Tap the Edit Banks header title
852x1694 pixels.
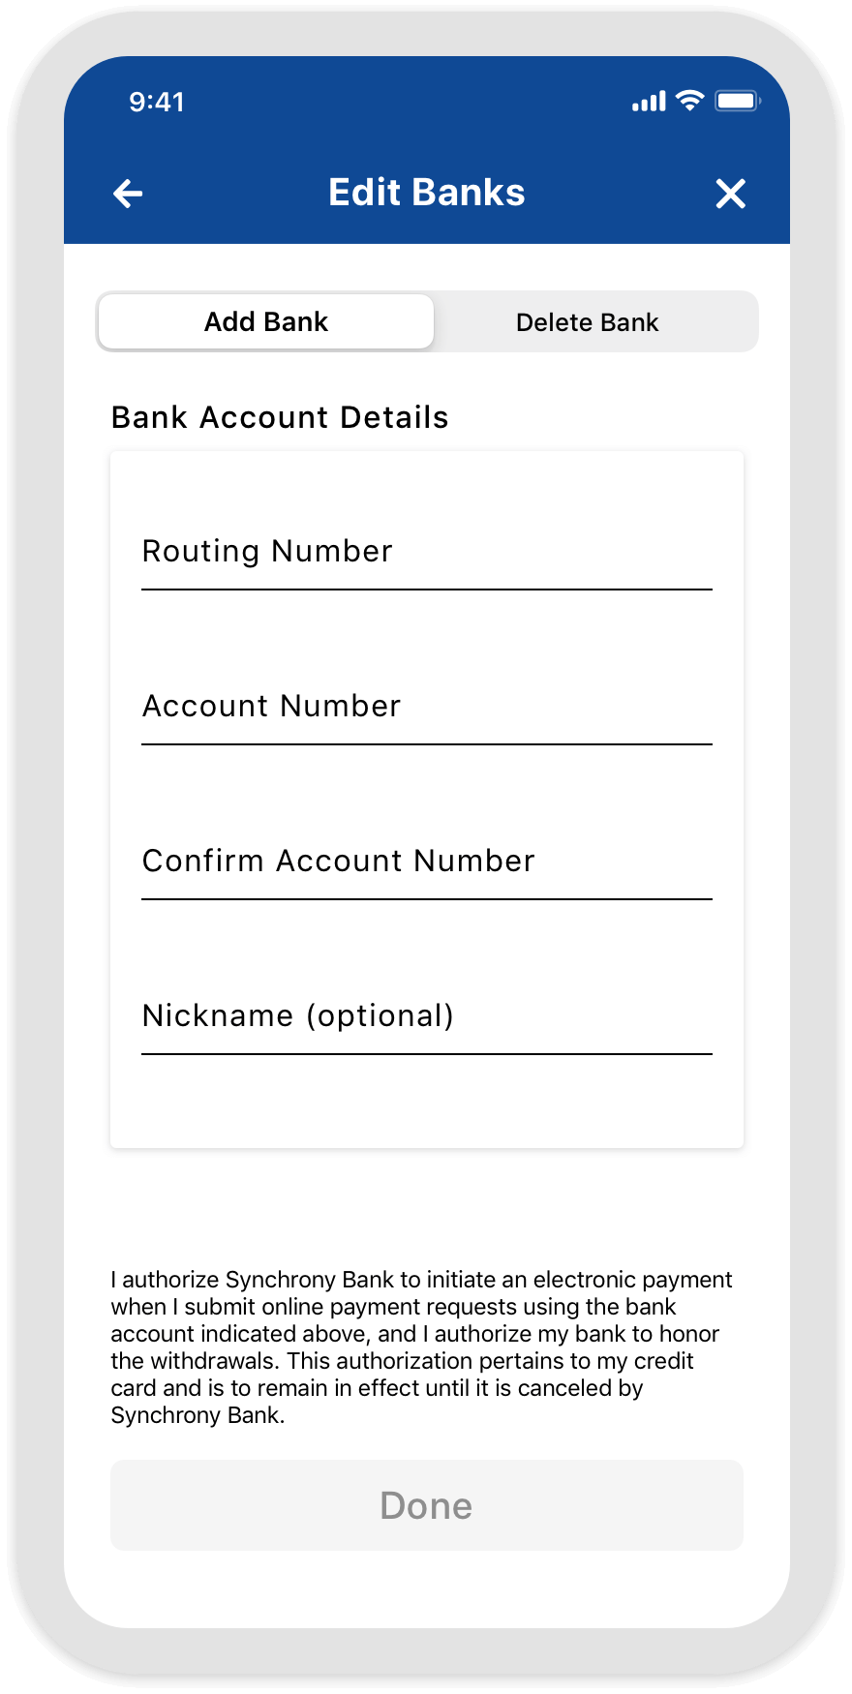426,193
